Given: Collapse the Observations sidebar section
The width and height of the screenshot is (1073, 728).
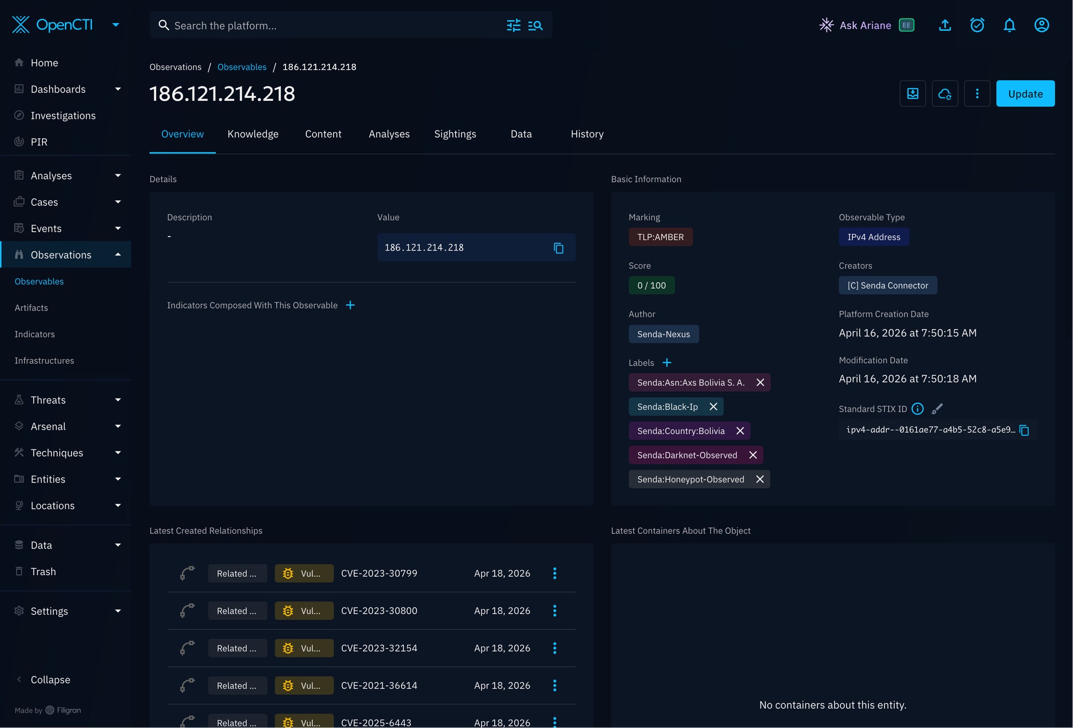Looking at the screenshot, I should 118,255.
